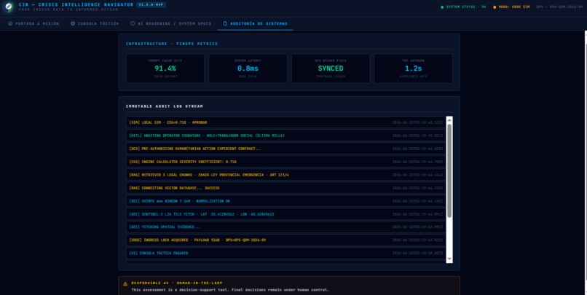Select the [CSS] Engine Calculated Severity Coefficient row

(286, 162)
